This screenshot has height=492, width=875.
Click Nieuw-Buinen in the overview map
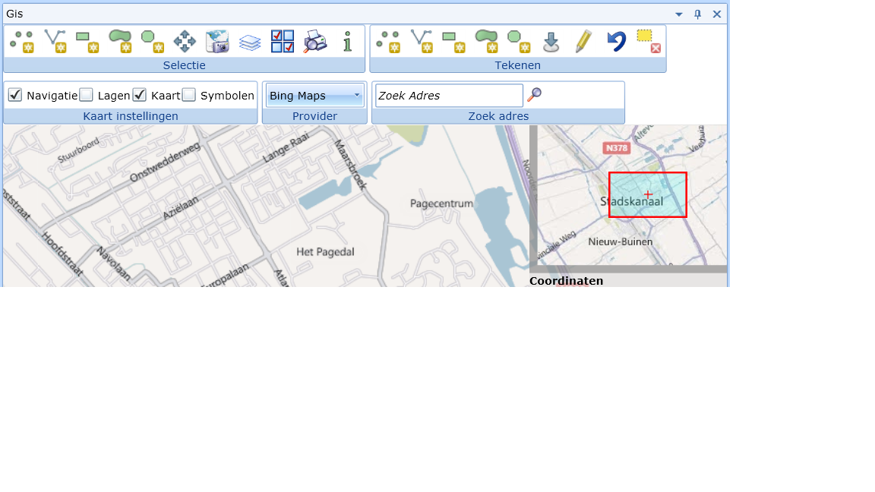coord(620,241)
